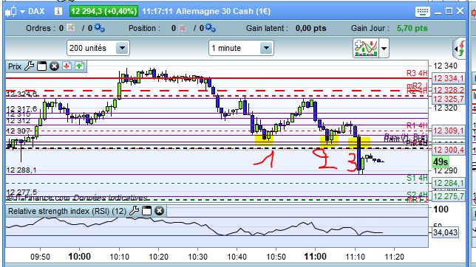
Task: Click the RSI value 34,043 label
Action: (x=445, y=232)
